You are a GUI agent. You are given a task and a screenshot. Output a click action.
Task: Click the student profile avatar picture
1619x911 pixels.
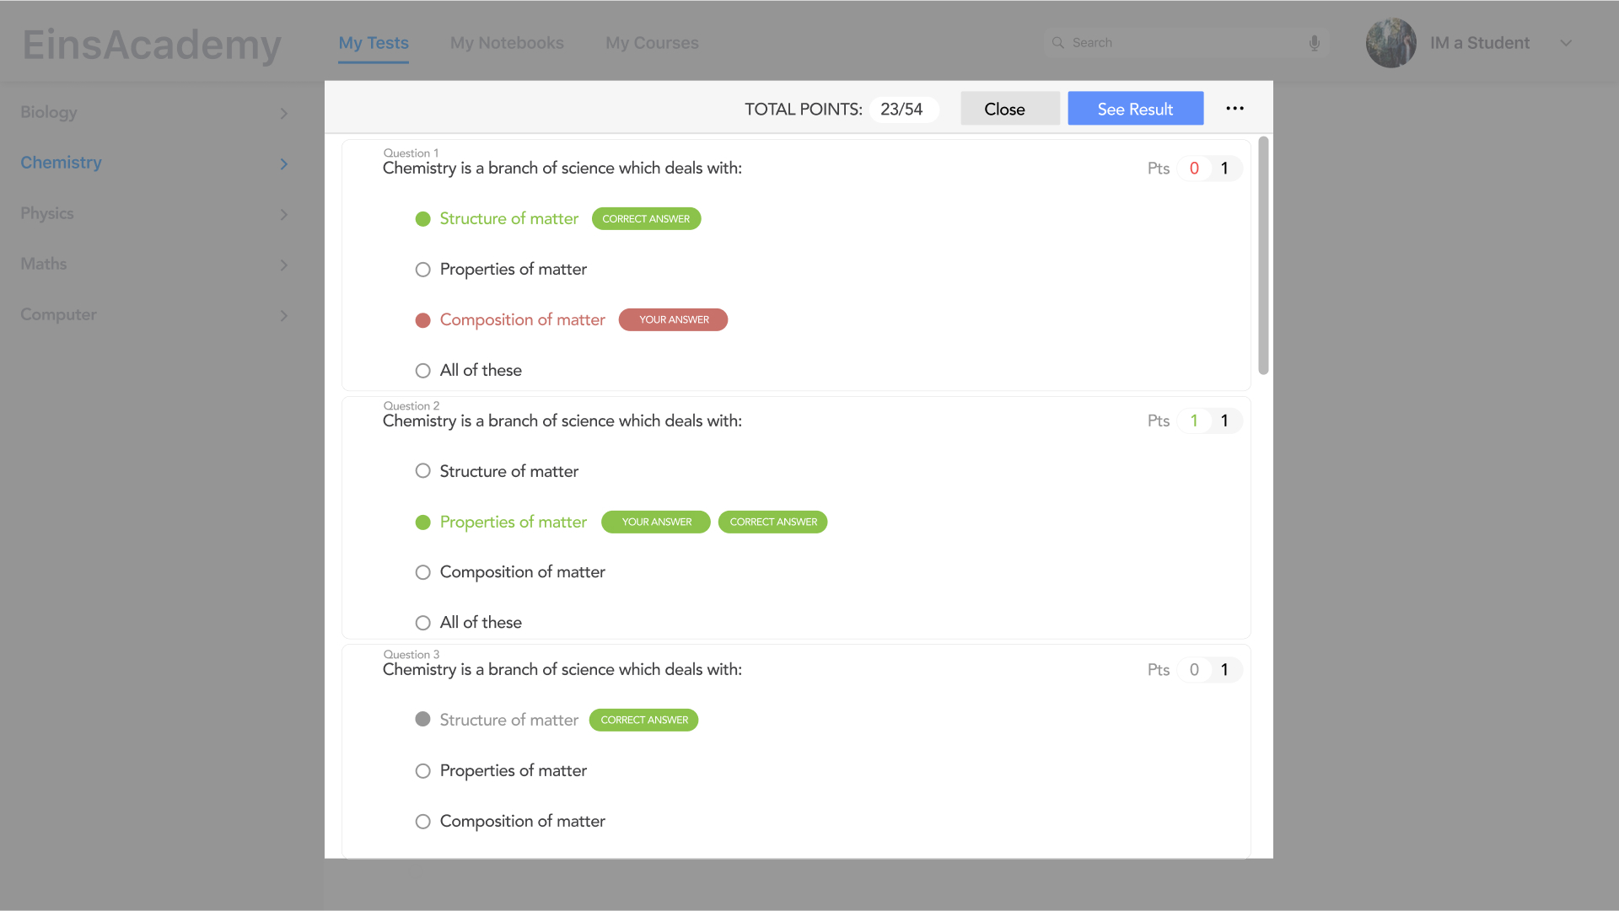[1390, 43]
